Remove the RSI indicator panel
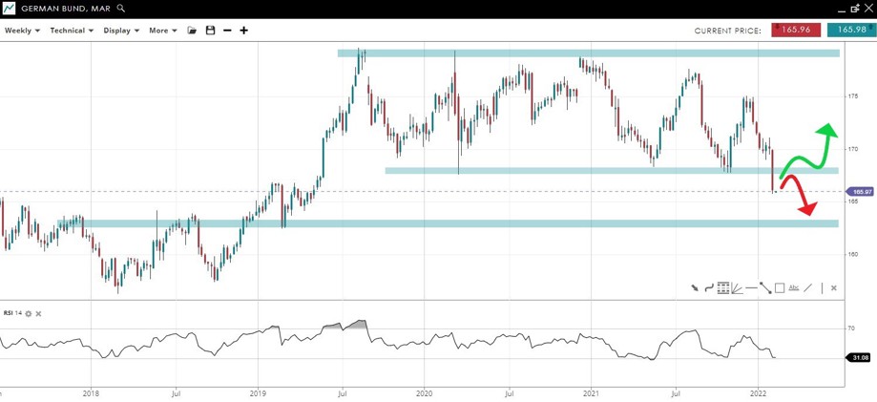This screenshot has height=402, width=877. [39, 313]
